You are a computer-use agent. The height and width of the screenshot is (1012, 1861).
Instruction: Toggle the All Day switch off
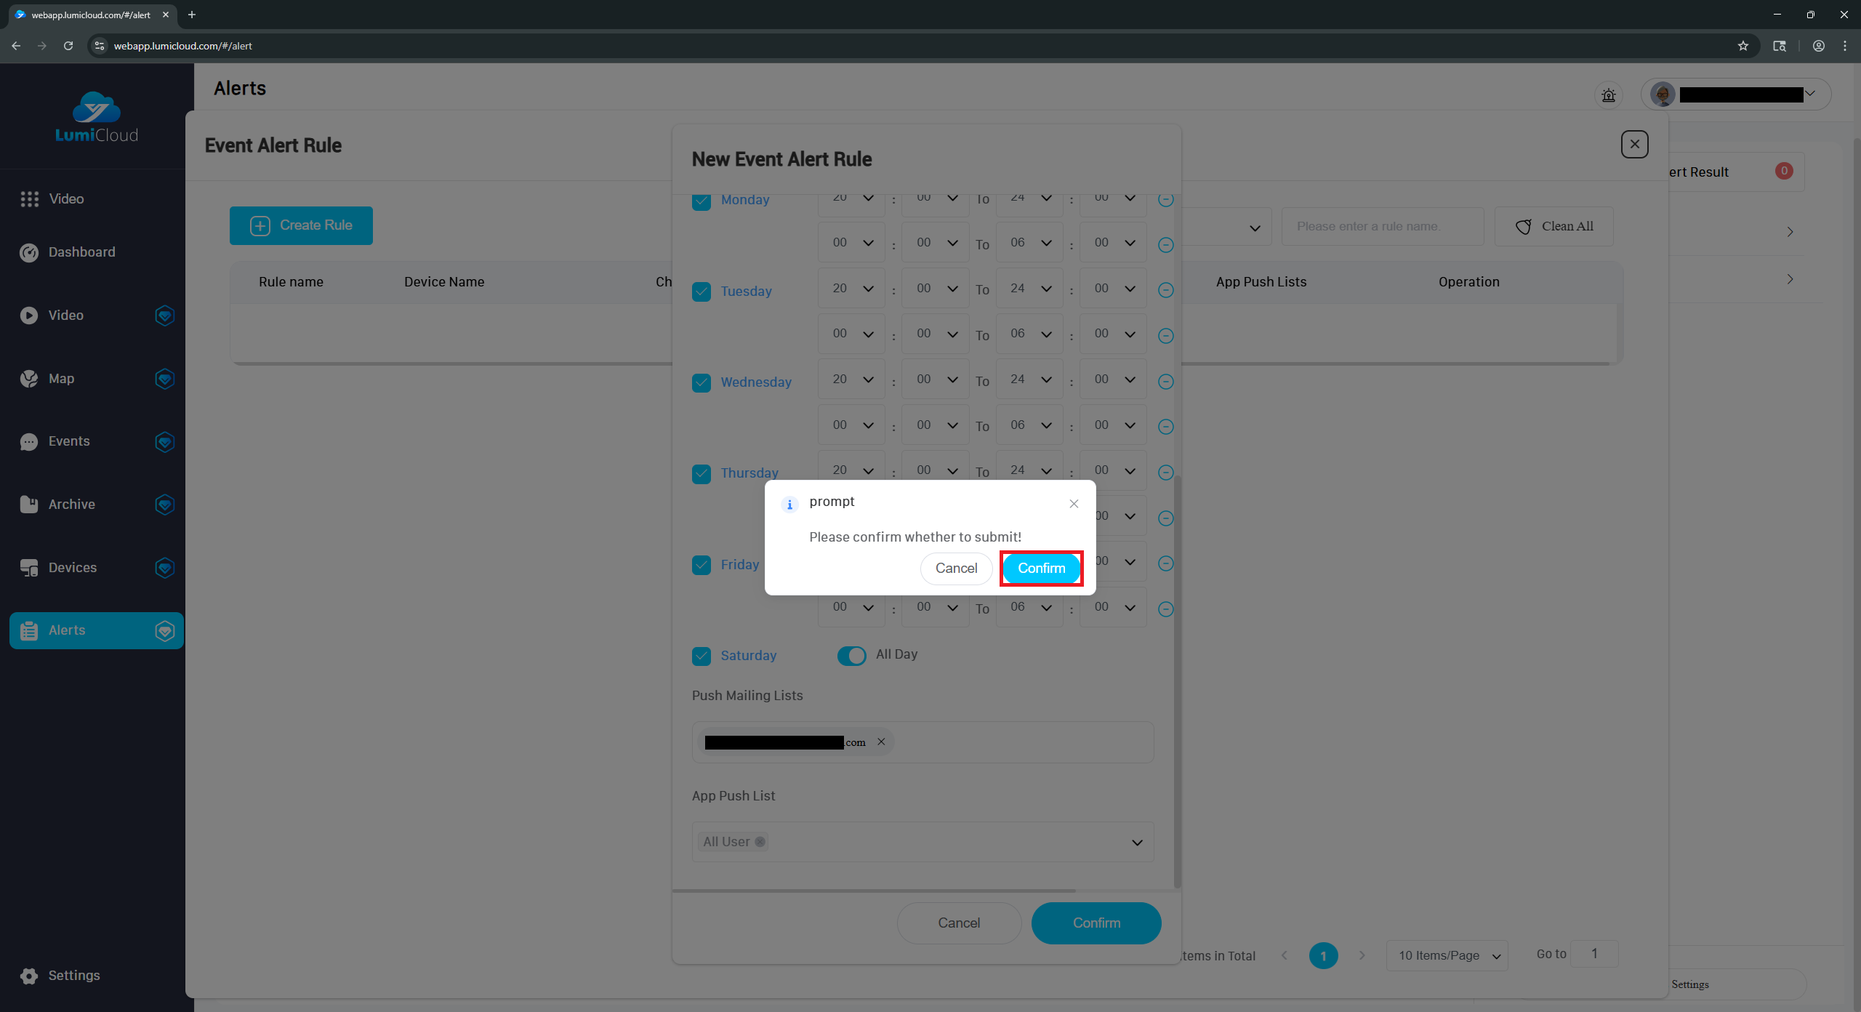coord(851,655)
